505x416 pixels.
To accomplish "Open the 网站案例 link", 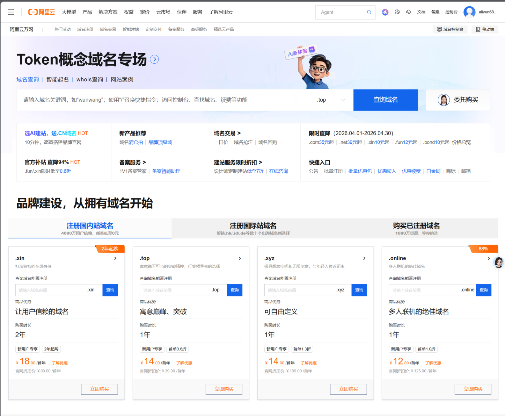I will 122,80.
